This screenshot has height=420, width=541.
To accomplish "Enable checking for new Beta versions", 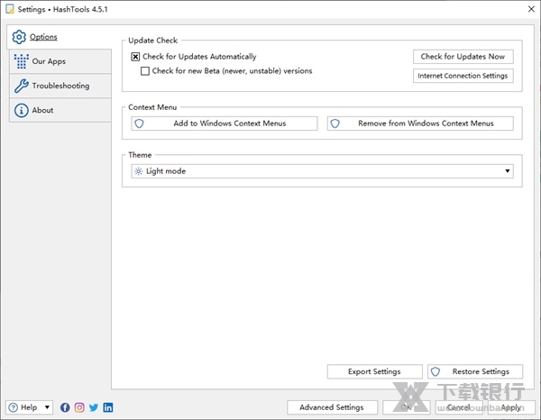I will click(145, 71).
